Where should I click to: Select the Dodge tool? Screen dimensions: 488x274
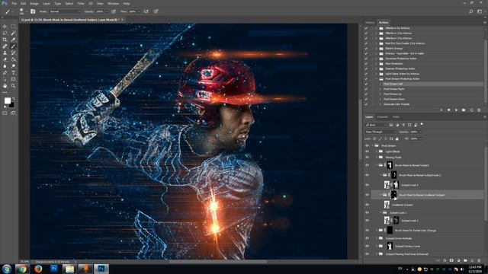point(13,66)
